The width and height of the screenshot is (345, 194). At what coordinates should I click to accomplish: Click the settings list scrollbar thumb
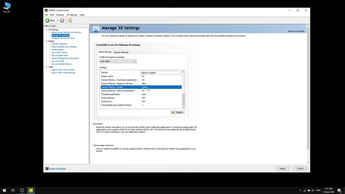(x=183, y=100)
